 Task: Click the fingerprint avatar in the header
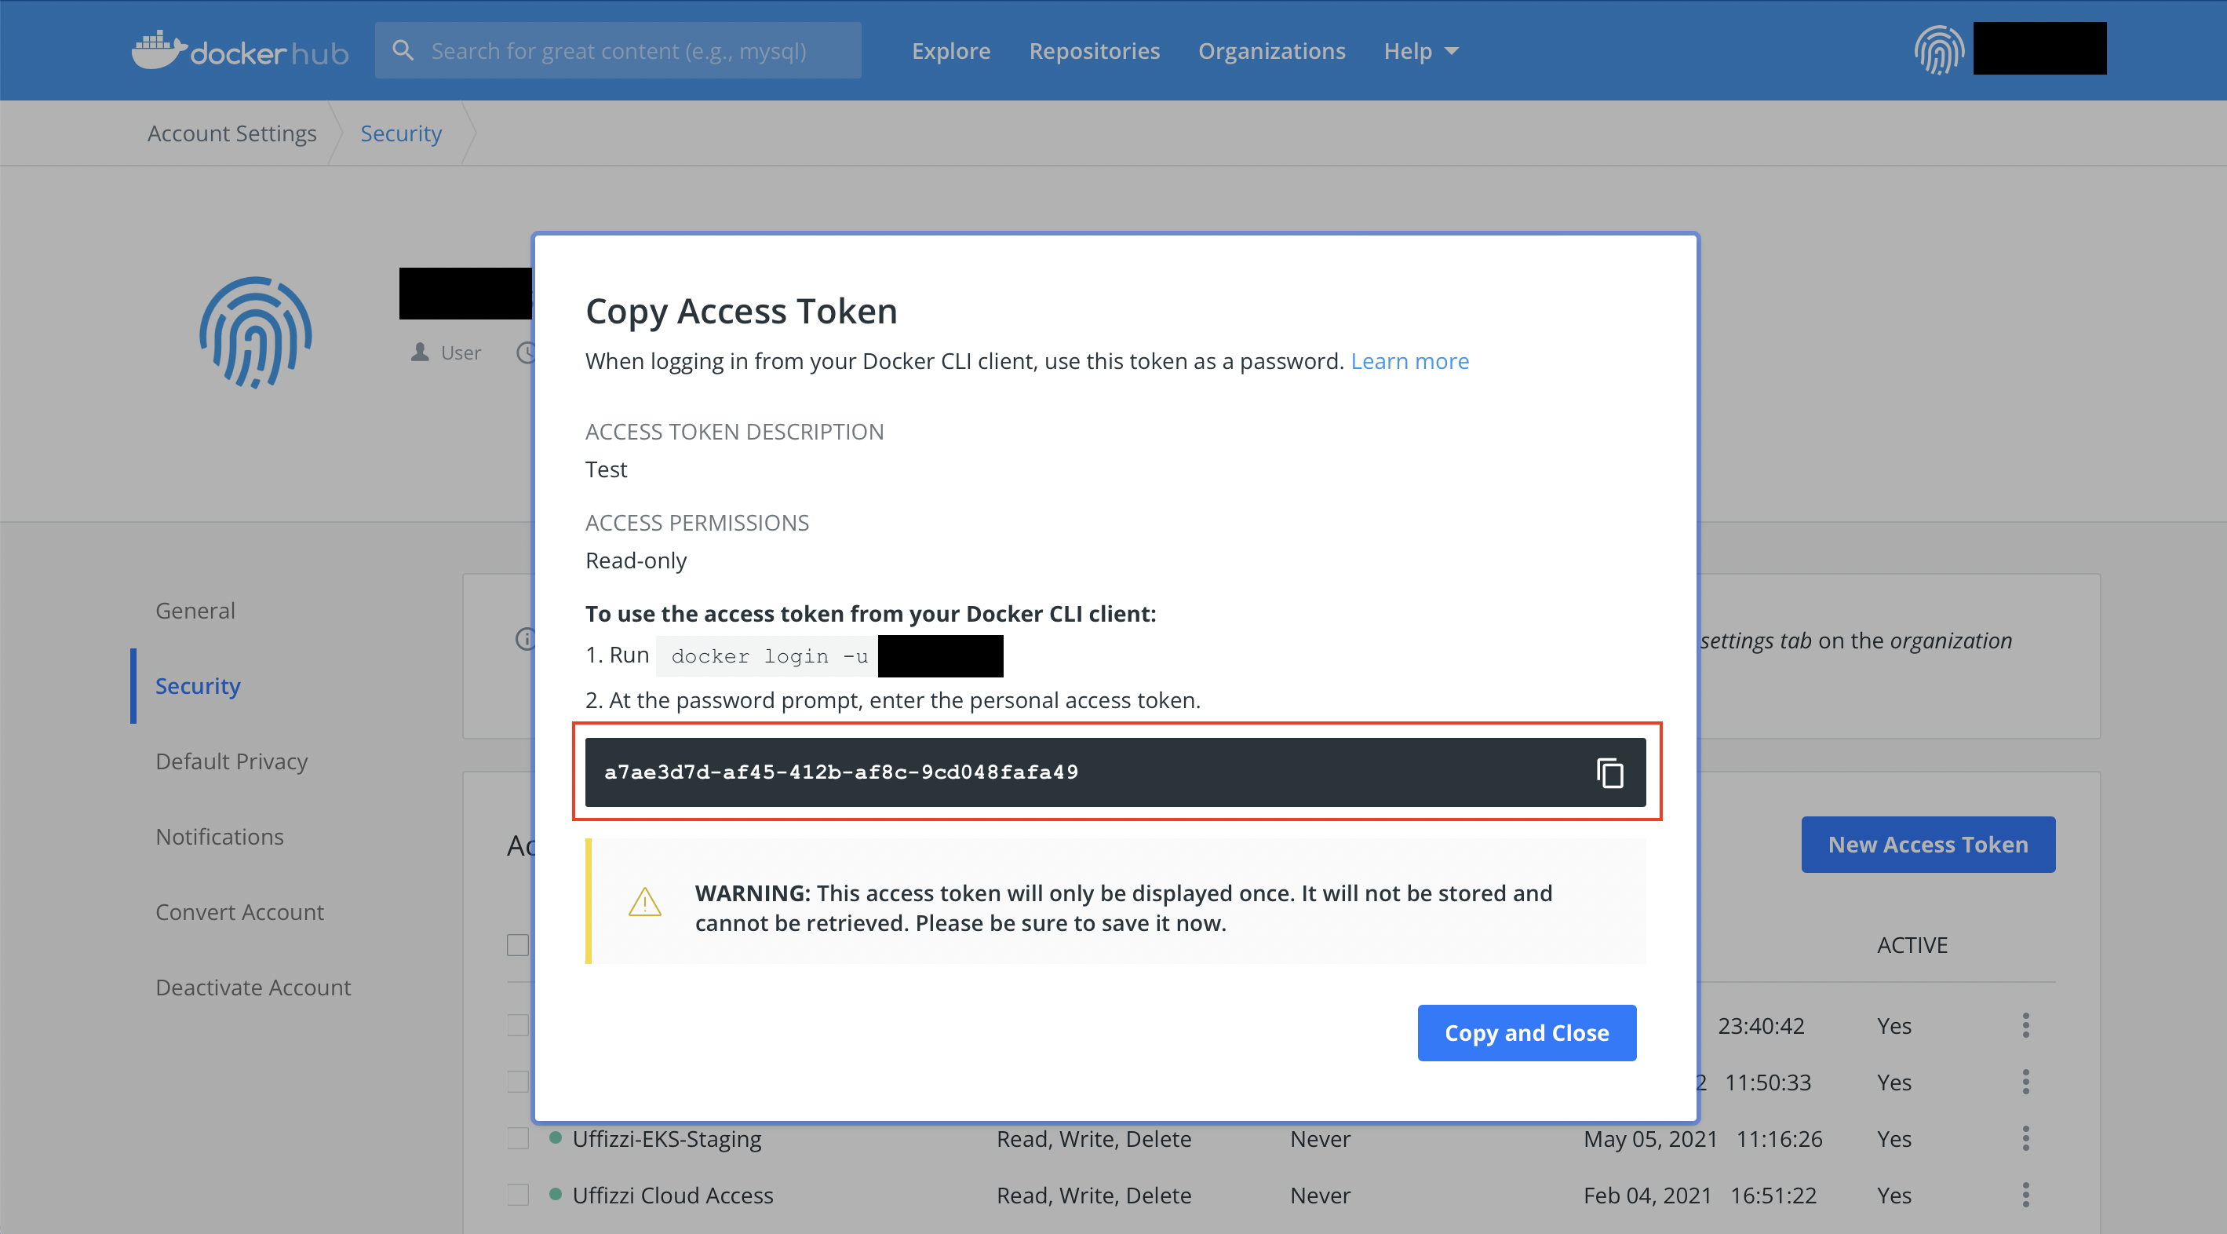(1938, 50)
